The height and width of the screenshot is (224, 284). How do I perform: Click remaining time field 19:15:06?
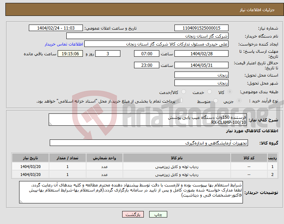coord(70,54)
